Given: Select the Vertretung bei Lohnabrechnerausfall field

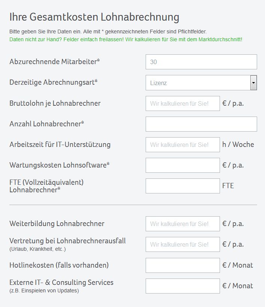Looking at the screenshot, I should [183, 244].
